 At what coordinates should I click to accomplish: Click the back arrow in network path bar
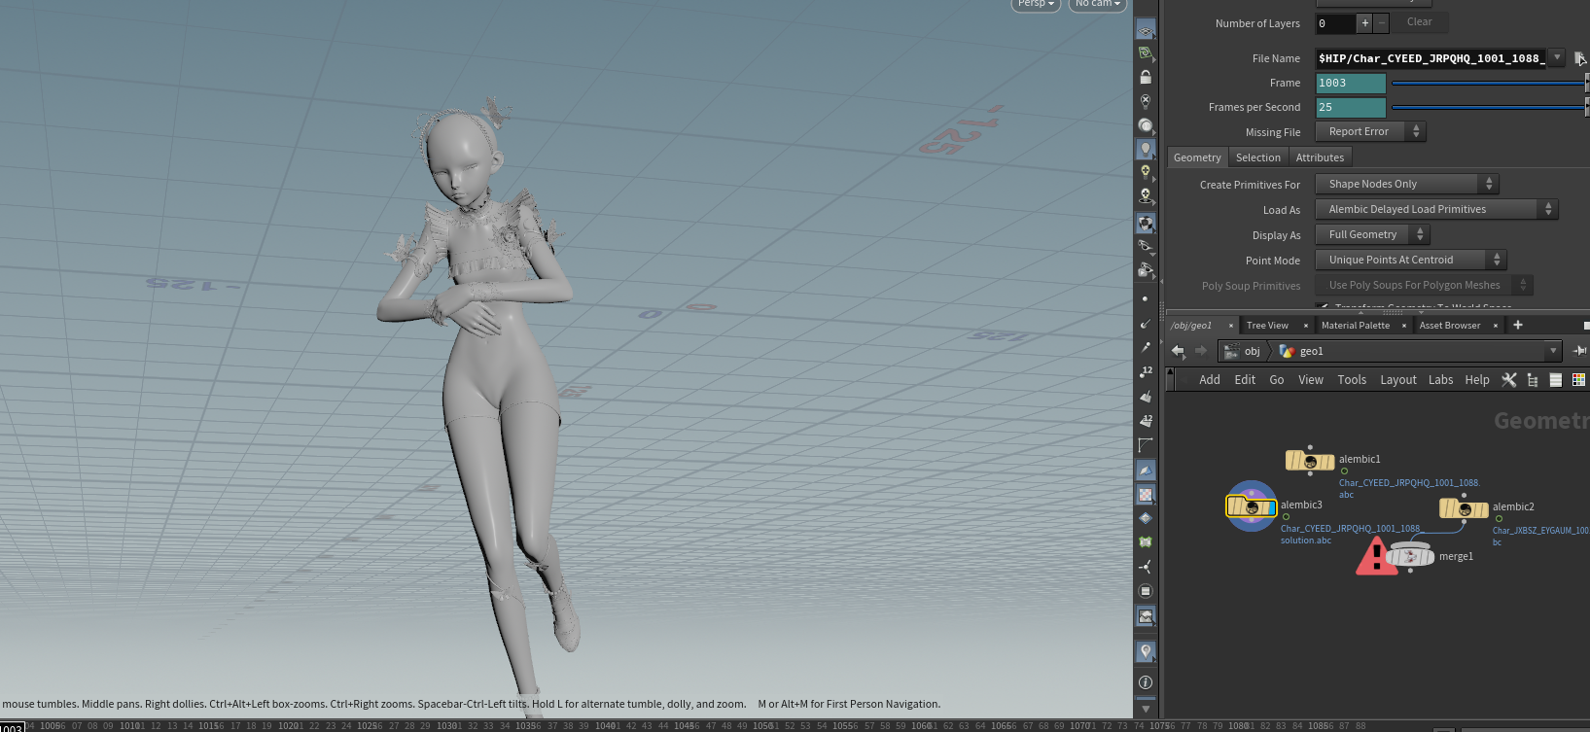(x=1179, y=351)
